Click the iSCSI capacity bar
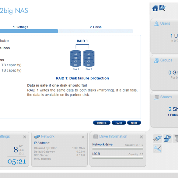Screen dimensions: 178x178 118,158
